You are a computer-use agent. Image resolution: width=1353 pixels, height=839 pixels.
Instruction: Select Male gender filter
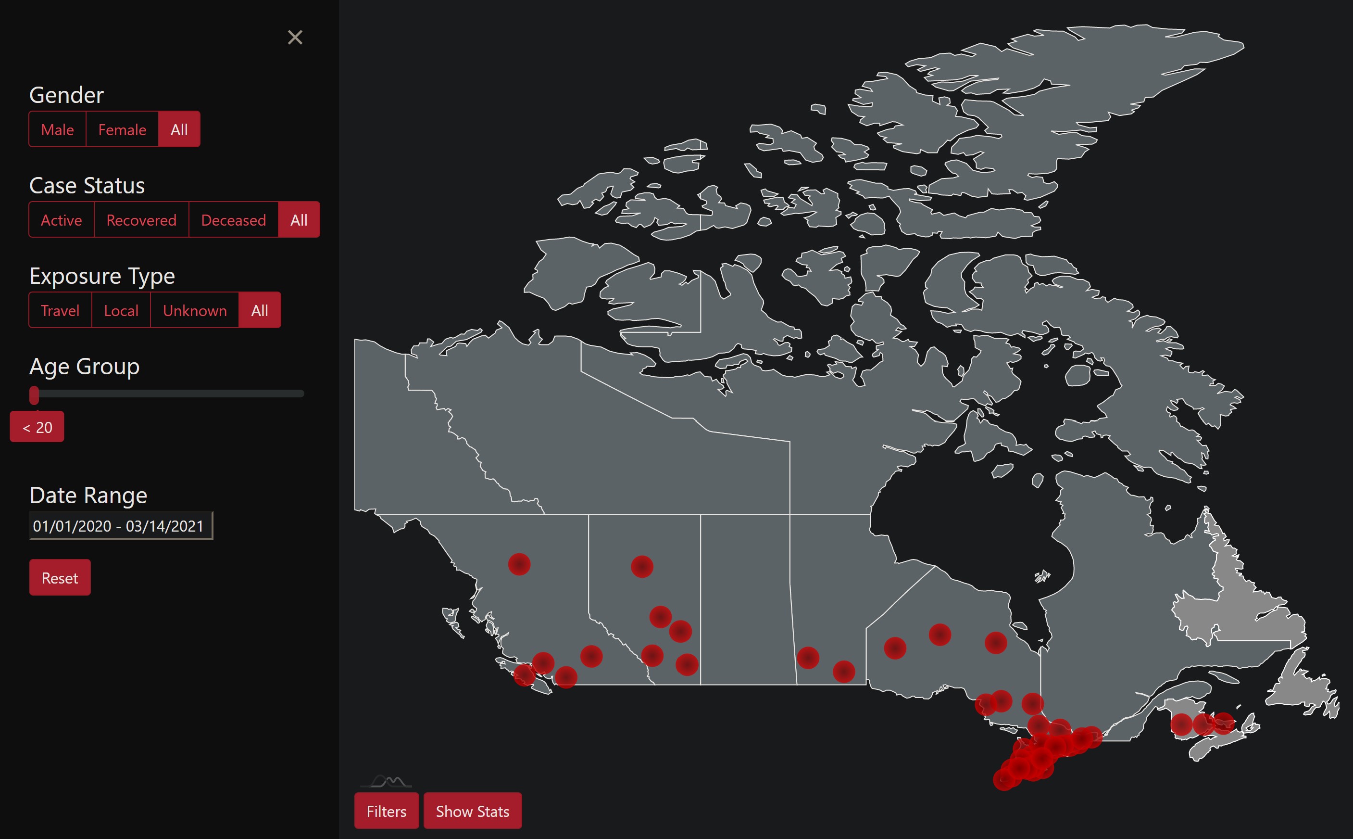click(57, 129)
